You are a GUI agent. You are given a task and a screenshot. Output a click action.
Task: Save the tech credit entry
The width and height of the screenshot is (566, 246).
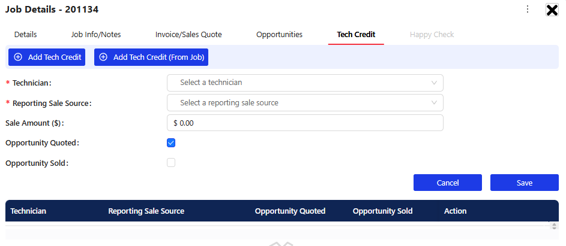(525, 183)
